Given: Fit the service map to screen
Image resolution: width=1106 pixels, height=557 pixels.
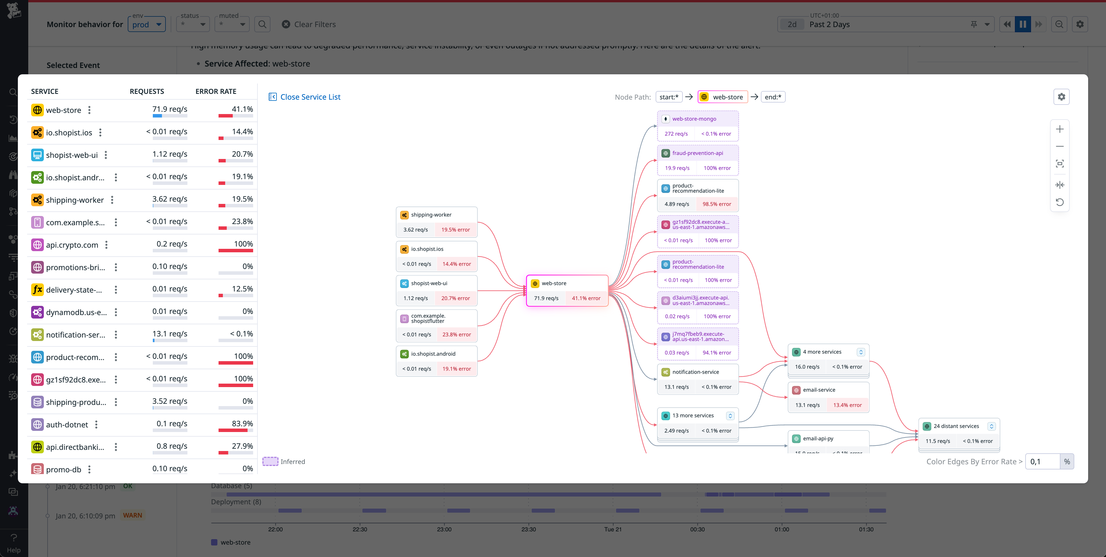Looking at the screenshot, I should [1060, 163].
